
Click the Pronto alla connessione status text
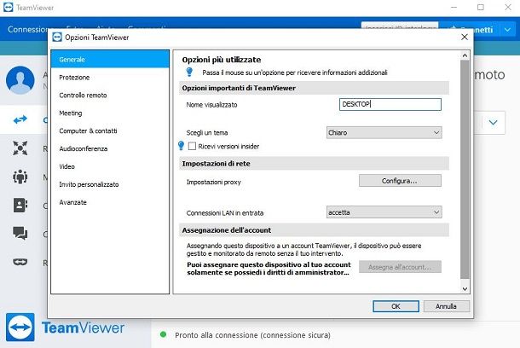[252, 335]
